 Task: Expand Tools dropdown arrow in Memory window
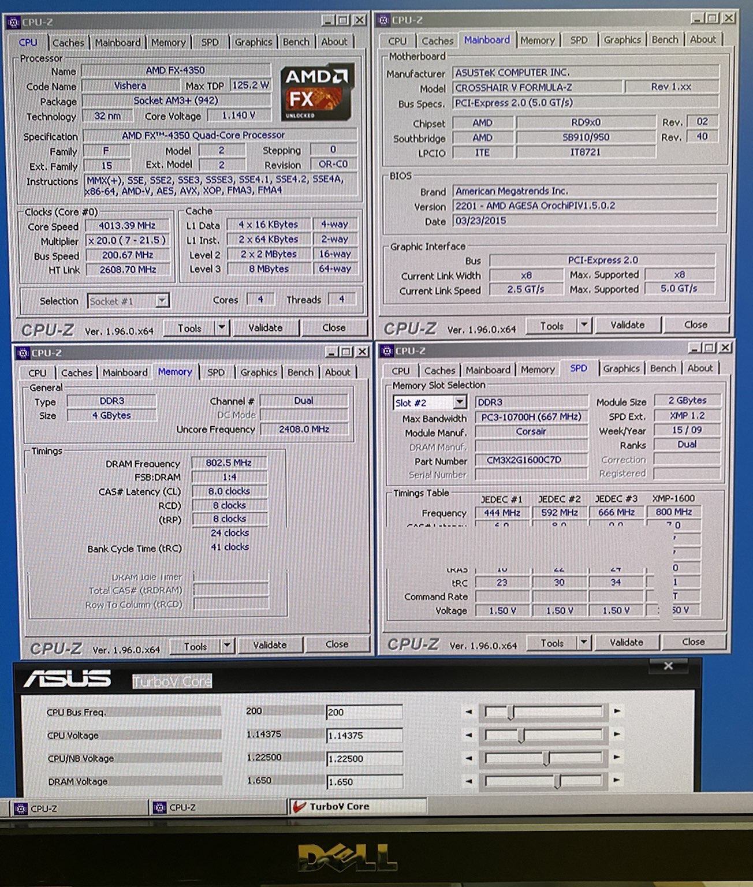click(x=228, y=646)
